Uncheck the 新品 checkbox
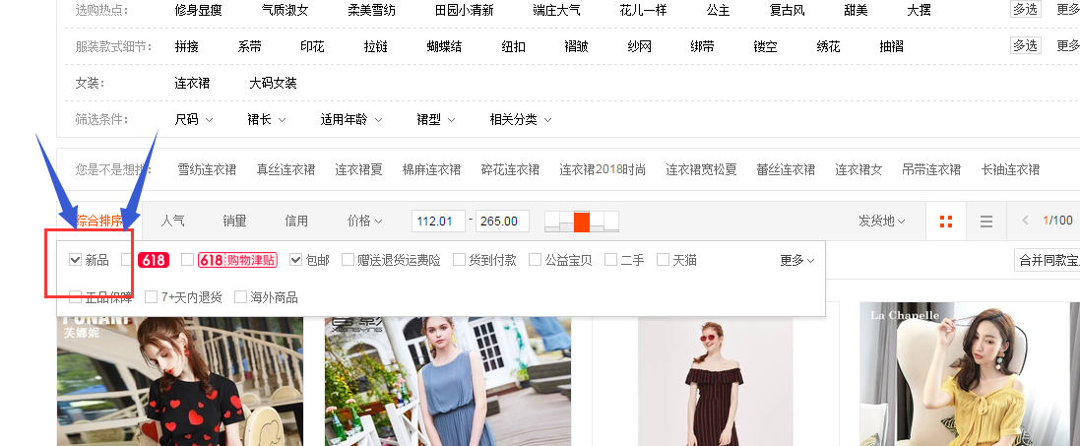This screenshot has height=446, width=1080. click(x=76, y=260)
